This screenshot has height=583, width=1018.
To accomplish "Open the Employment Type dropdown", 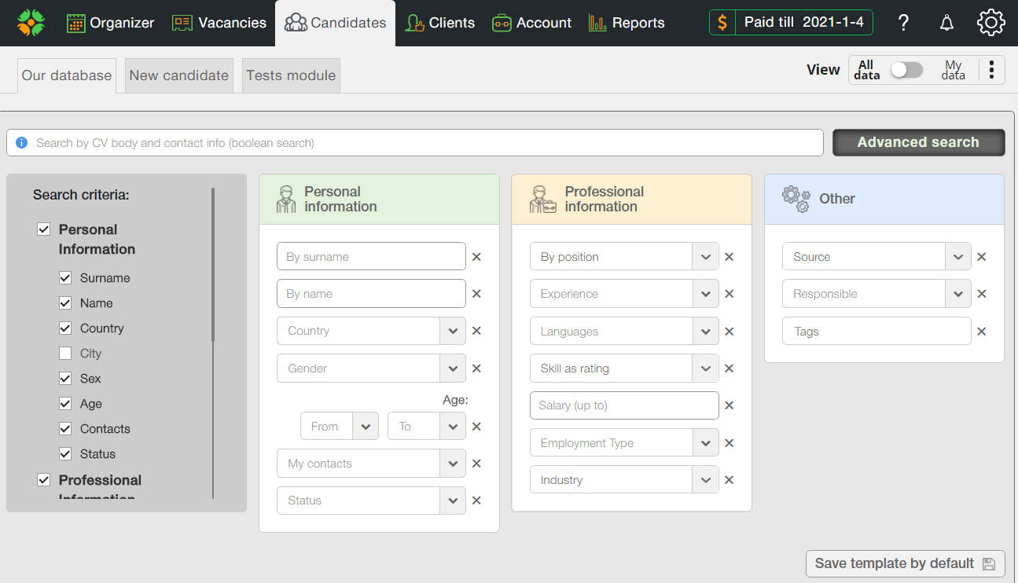I will 705,443.
